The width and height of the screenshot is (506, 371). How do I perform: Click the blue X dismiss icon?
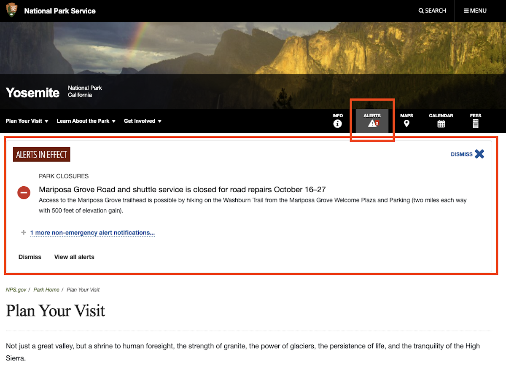coord(479,154)
